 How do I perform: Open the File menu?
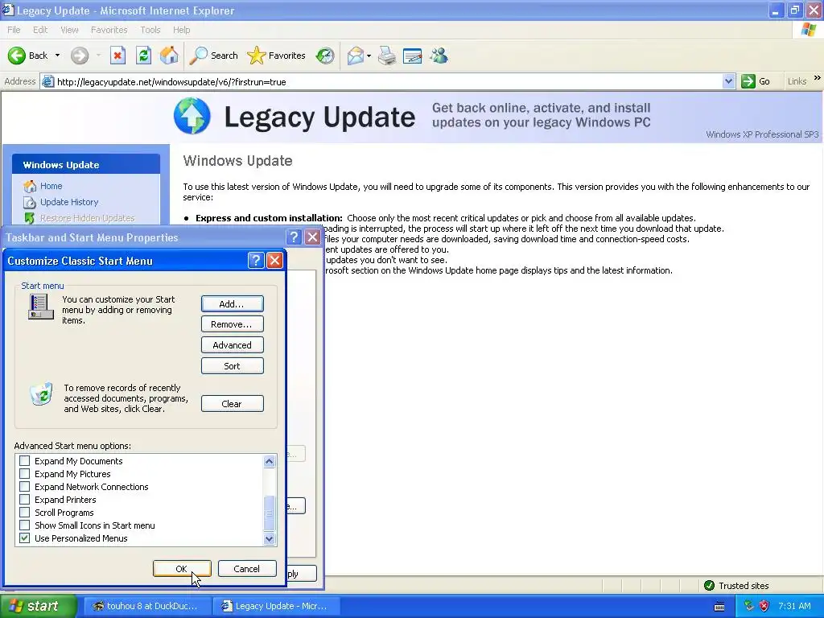[14, 30]
